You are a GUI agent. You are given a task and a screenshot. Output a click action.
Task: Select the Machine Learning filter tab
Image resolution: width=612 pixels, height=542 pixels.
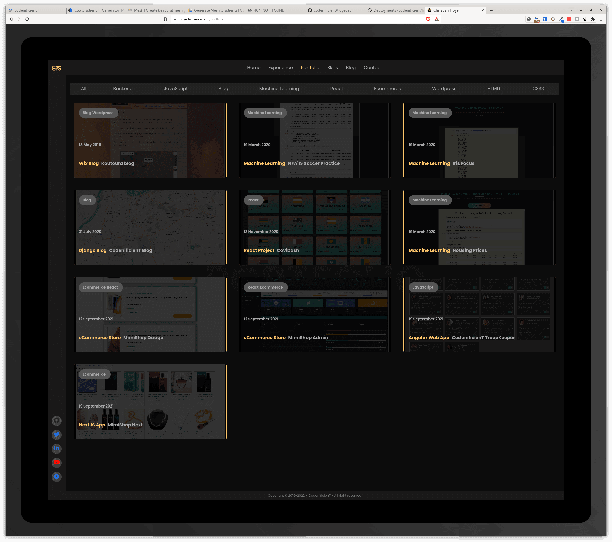[x=279, y=88]
